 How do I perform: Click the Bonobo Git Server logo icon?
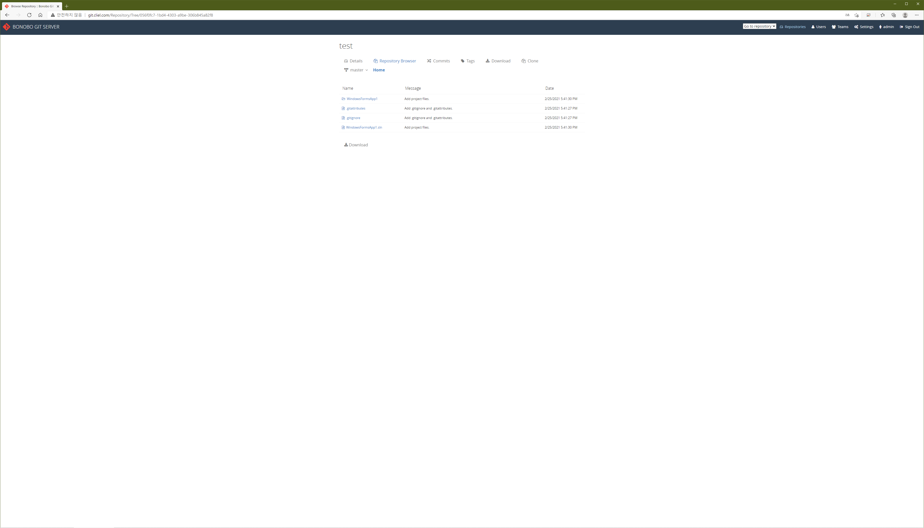(7, 27)
